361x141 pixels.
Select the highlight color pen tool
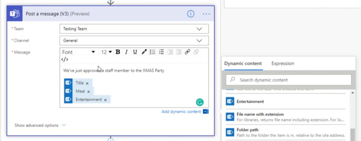(144, 52)
